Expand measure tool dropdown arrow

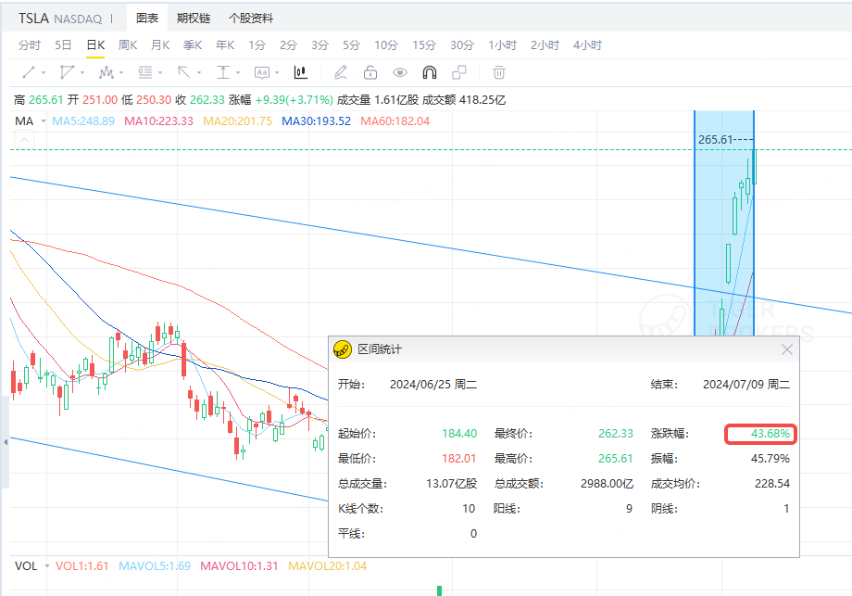[x=238, y=72]
